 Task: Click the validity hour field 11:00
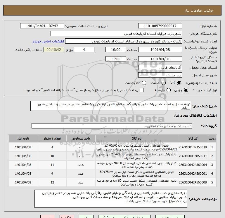coord(116,59)
